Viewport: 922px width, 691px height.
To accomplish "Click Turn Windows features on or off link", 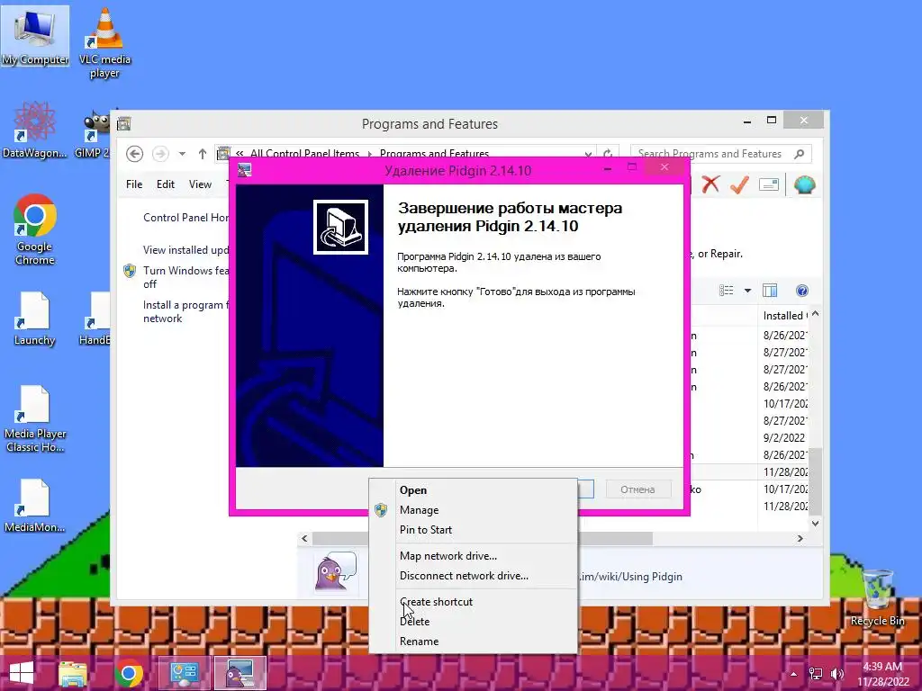I will (185, 277).
